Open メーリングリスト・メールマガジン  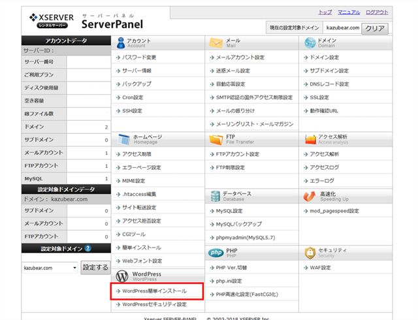point(255,124)
